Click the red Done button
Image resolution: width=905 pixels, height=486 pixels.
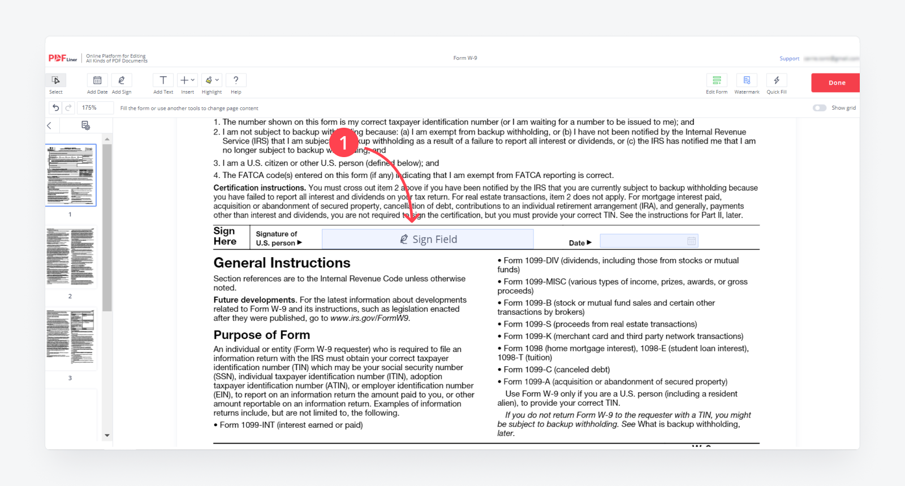[x=836, y=83]
